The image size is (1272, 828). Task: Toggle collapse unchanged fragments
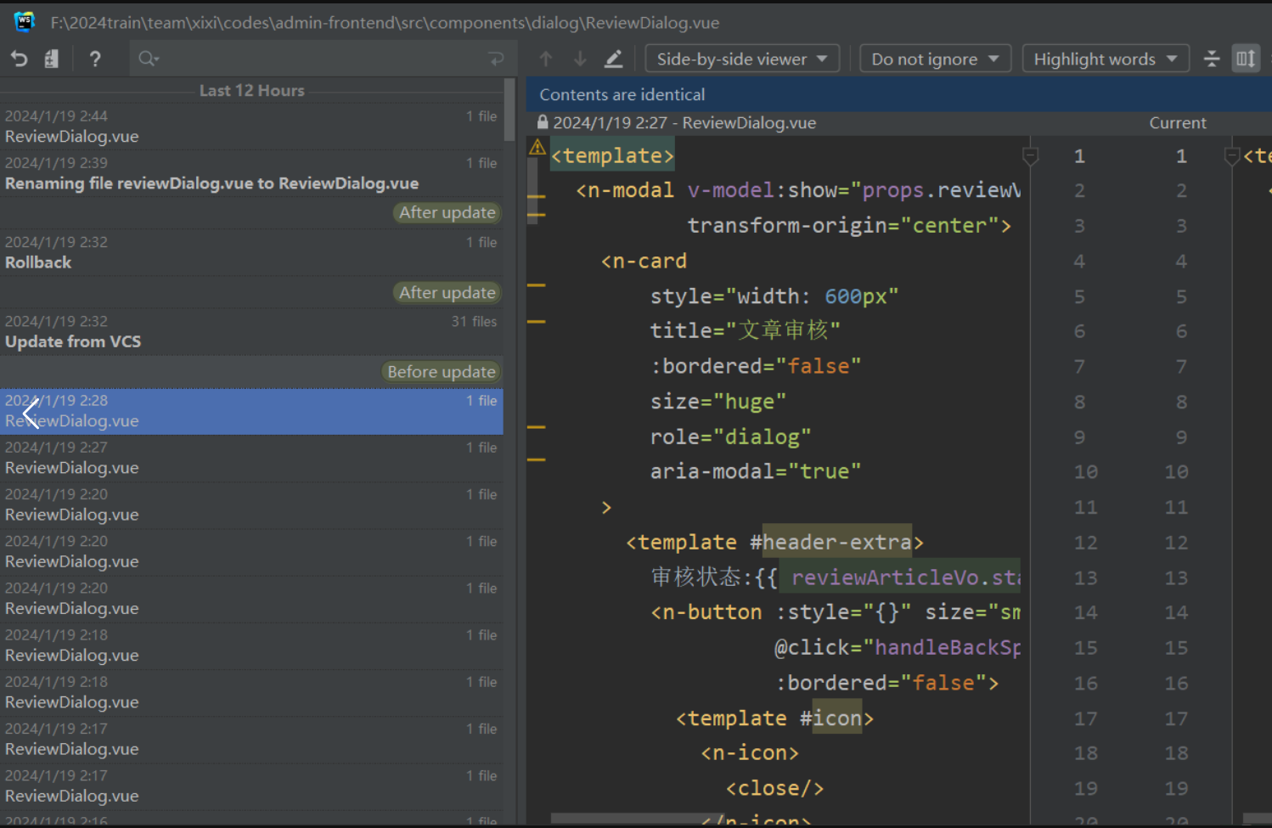(x=1212, y=59)
